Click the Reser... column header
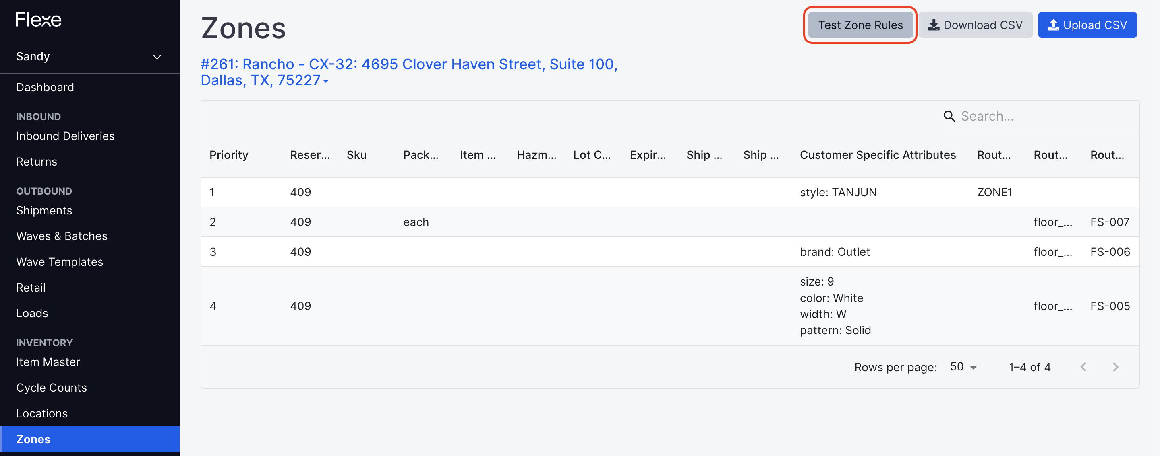The height and width of the screenshot is (456, 1160). point(310,155)
